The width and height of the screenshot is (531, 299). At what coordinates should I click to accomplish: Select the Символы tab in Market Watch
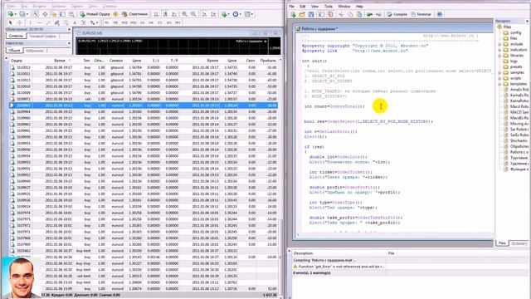pyautogui.click(x=16, y=36)
